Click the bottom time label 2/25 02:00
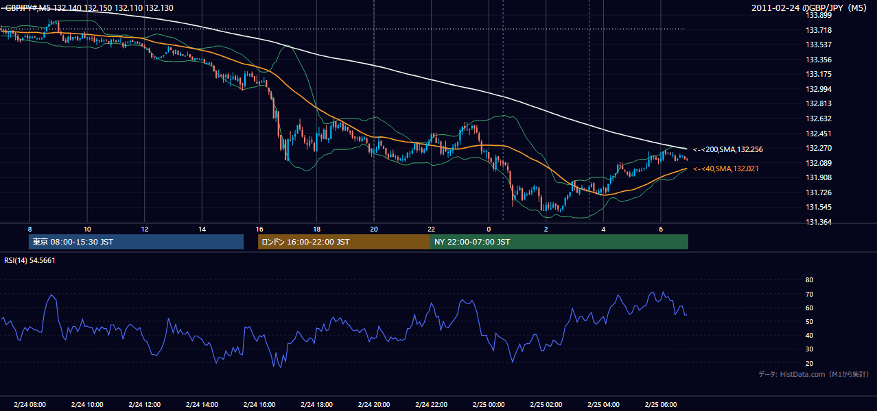This screenshot has height=411, width=877. [x=546, y=405]
